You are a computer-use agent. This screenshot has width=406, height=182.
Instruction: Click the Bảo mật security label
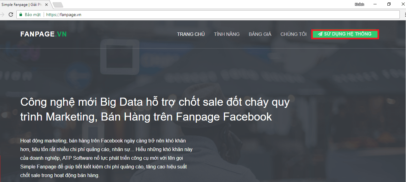point(33,15)
